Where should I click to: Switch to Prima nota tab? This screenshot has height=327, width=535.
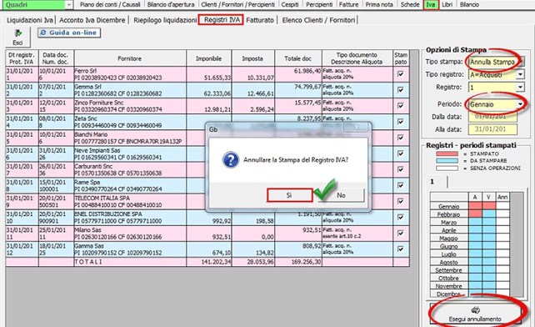click(379, 5)
